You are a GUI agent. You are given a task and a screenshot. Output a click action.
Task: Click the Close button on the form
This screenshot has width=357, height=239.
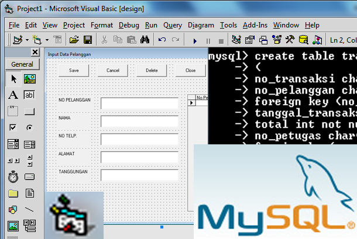(191, 71)
